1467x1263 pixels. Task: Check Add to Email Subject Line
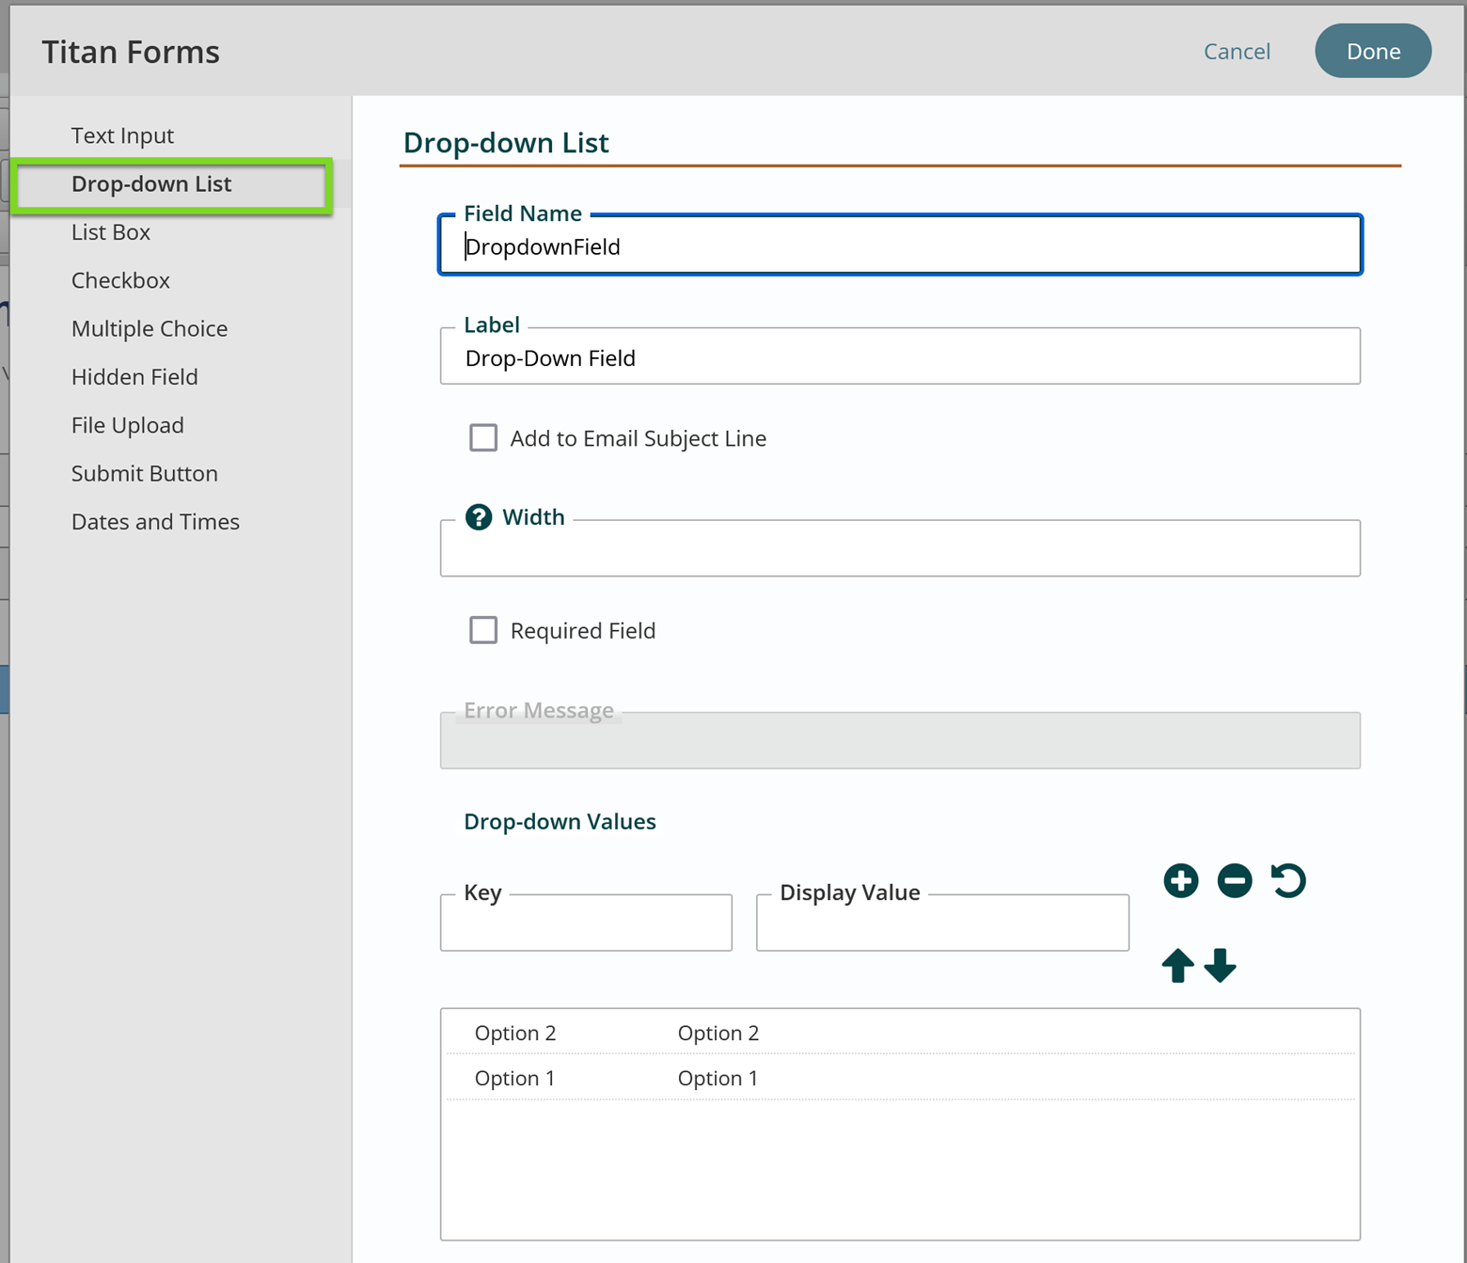click(x=483, y=438)
